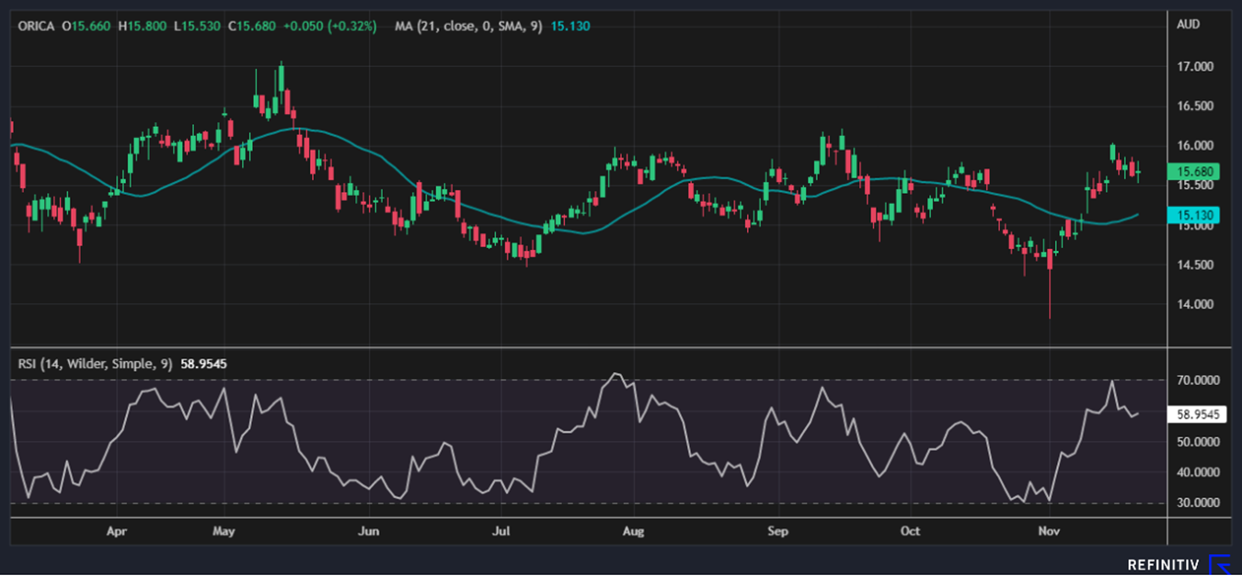Image resolution: width=1242 pixels, height=576 pixels.
Task: Click the high value H15.800
Action: (x=143, y=27)
